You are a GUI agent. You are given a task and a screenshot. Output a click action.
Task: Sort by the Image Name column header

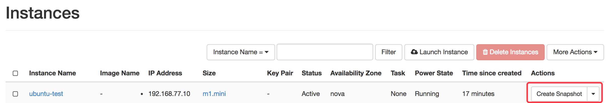pyautogui.click(x=120, y=73)
